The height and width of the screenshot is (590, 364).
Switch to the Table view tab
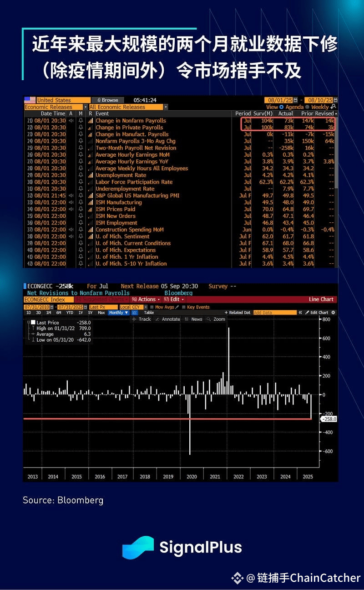click(149, 313)
